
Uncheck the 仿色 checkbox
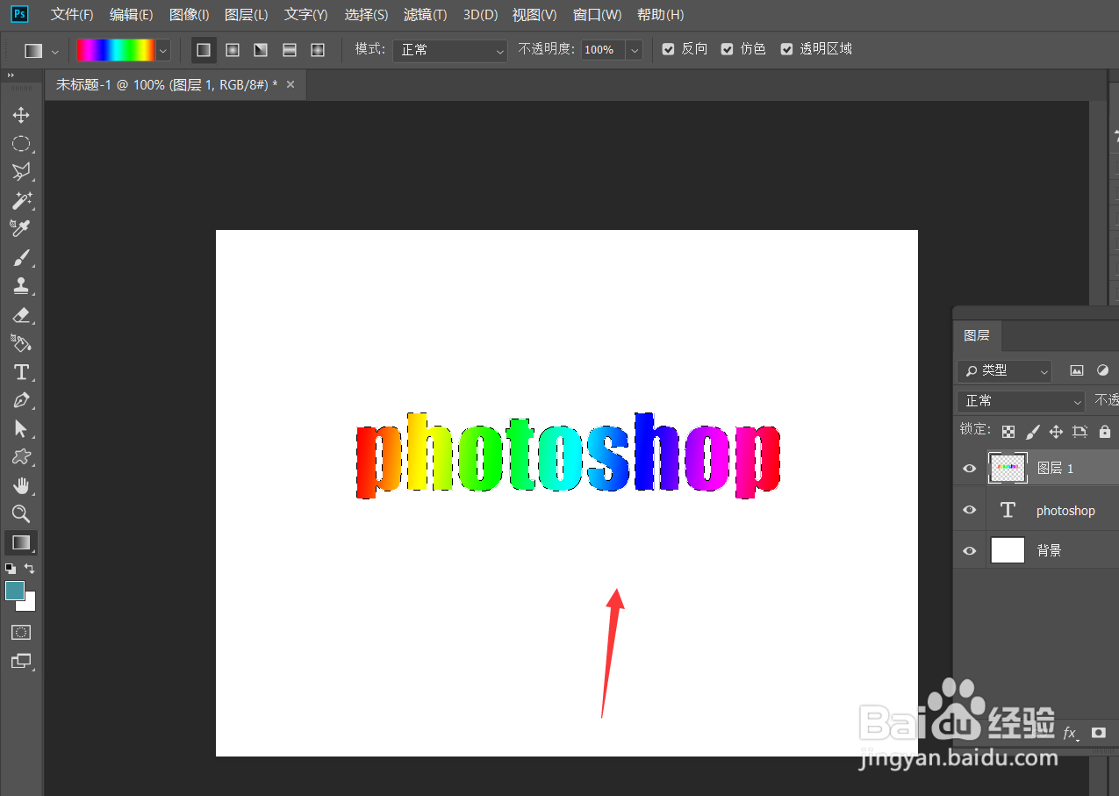pos(728,50)
